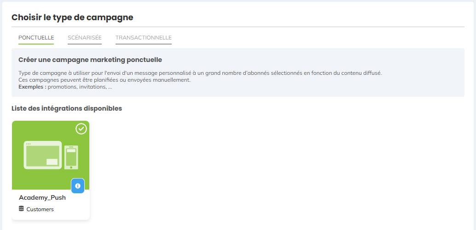This screenshot has height=230, width=476.
Task: Click 'Liste des intégrations disponibles' heading
Action: [x=67, y=108]
